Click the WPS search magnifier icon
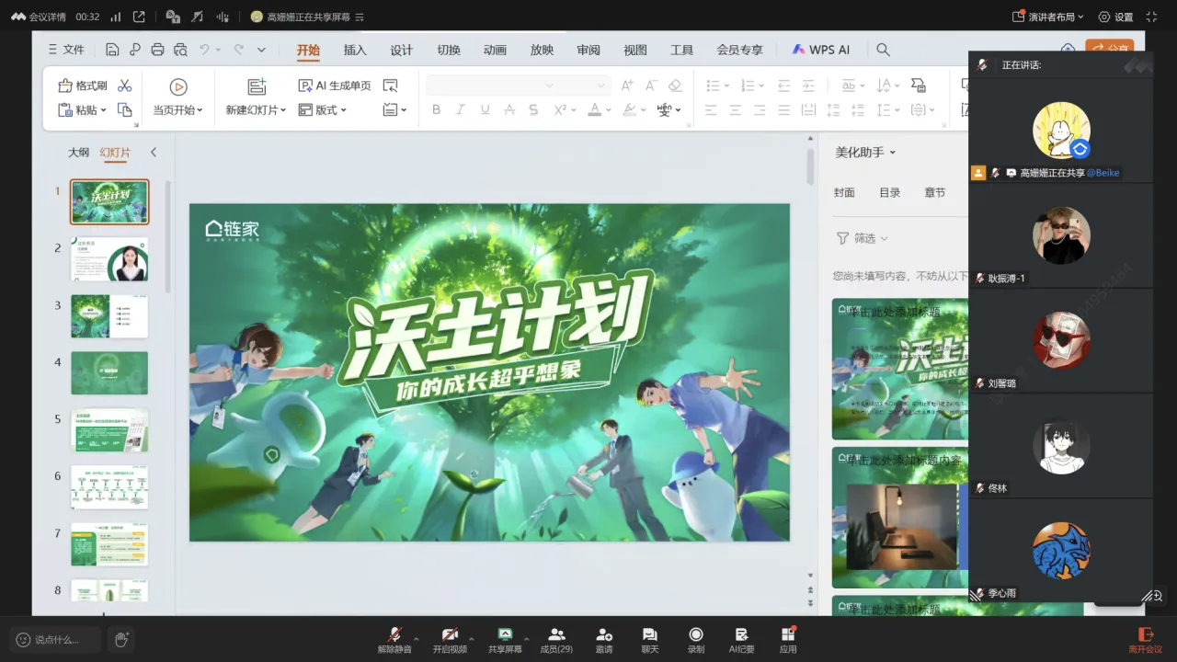Screen dimensions: 1177x662 pos(883,50)
